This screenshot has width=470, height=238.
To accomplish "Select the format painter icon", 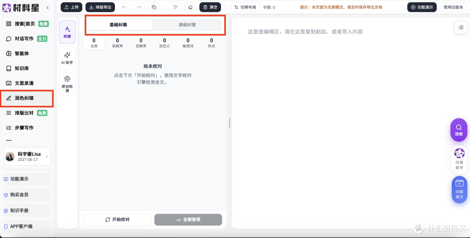I will (175, 7).
